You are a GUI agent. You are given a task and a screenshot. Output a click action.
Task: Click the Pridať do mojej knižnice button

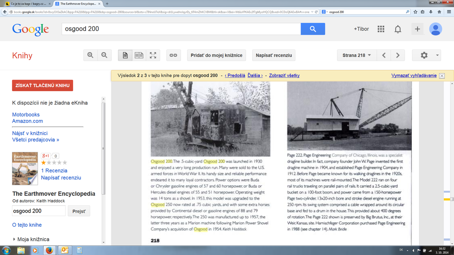tap(216, 55)
